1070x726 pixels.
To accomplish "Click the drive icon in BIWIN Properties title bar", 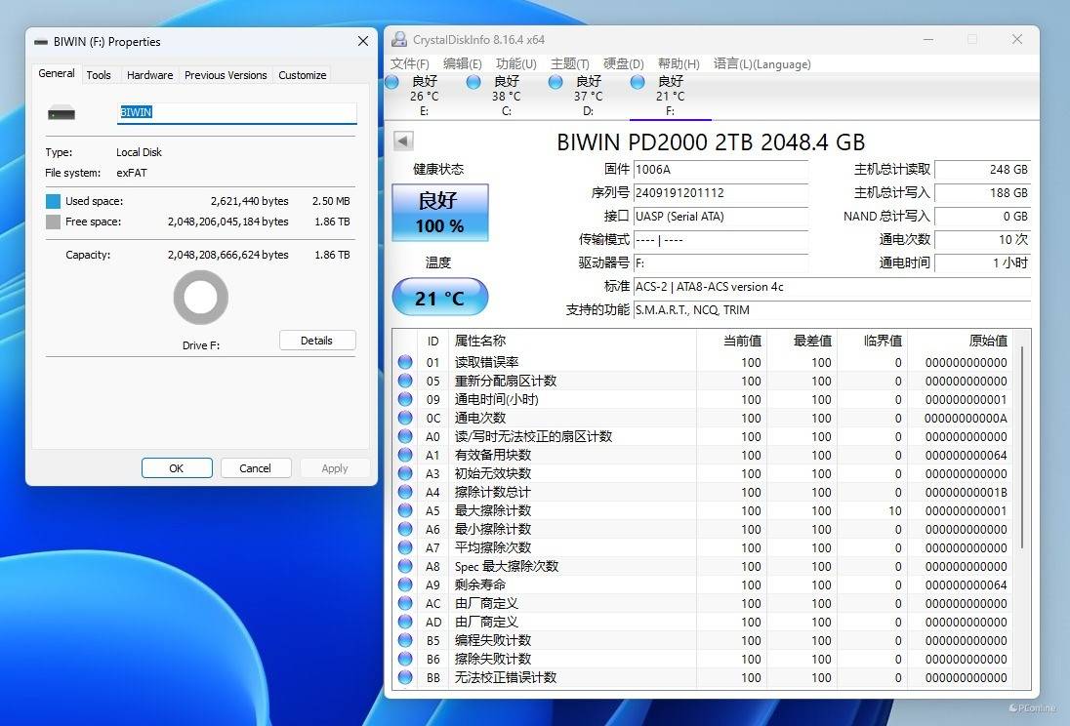I will (41, 42).
